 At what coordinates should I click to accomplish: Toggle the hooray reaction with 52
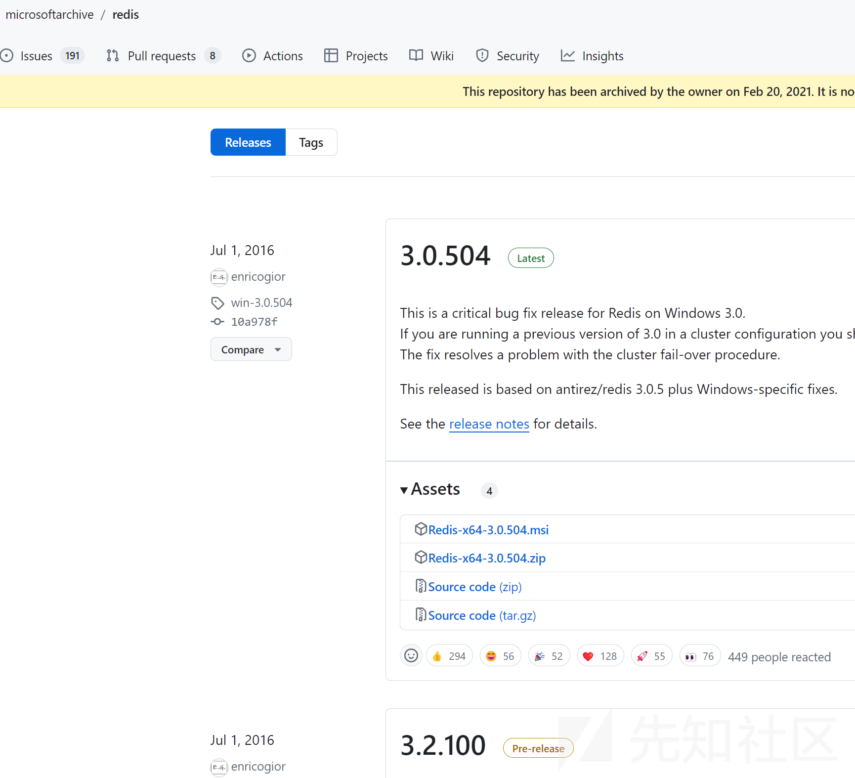tap(549, 656)
